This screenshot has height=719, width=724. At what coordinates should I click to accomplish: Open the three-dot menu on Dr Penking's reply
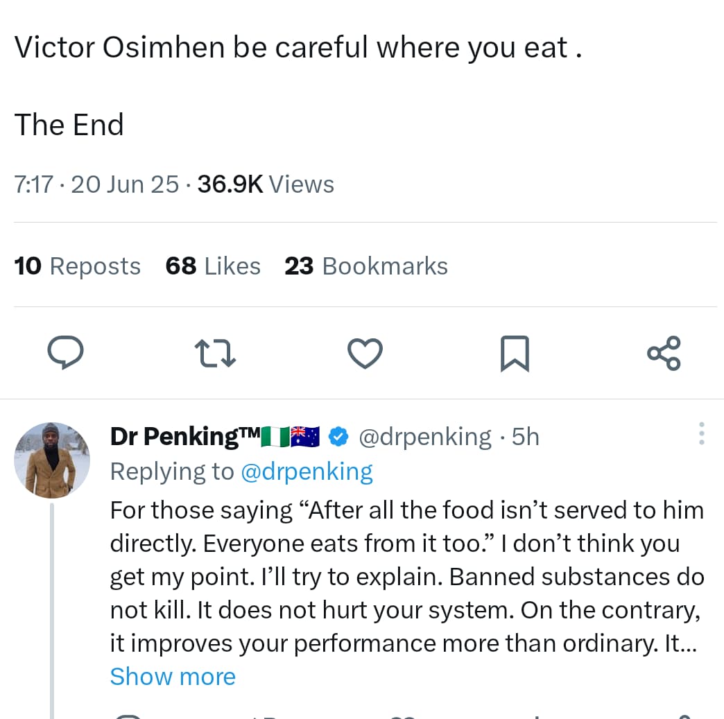(702, 433)
